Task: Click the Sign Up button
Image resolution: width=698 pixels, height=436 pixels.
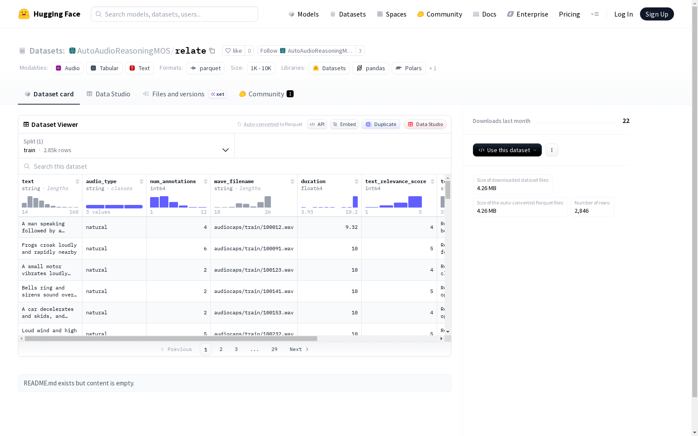Action: click(657, 14)
